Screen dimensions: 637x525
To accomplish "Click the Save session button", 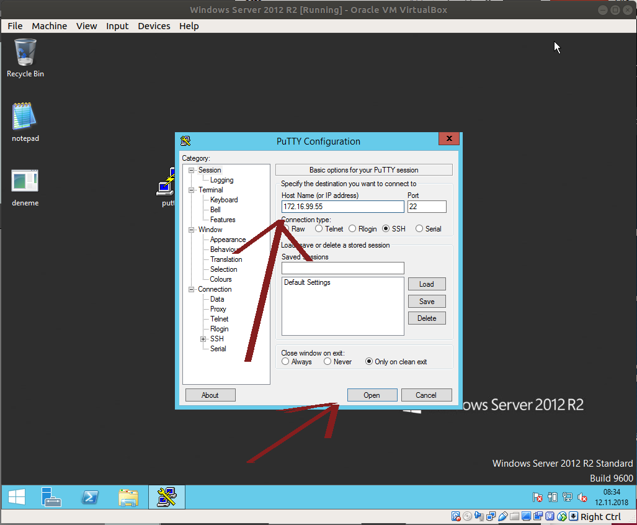I will coord(427,301).
